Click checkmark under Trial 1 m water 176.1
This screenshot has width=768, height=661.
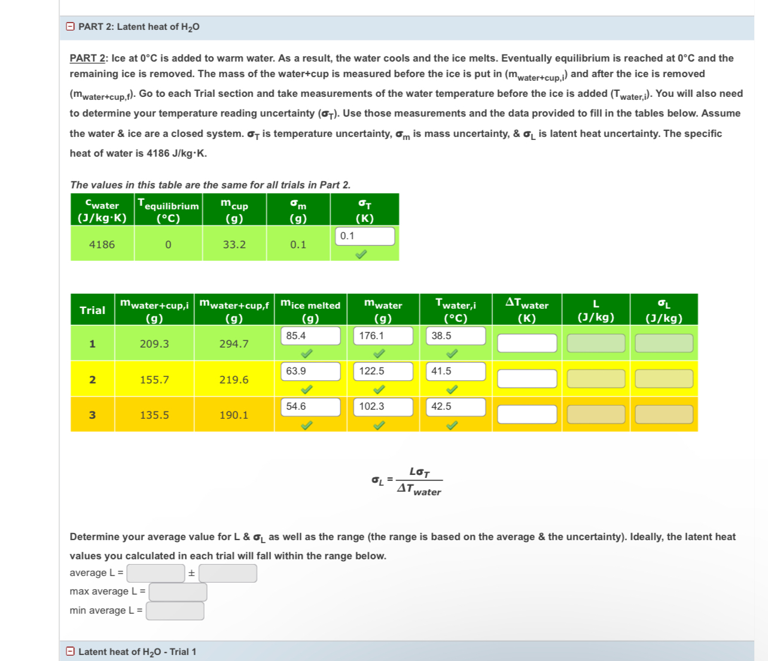click(x=379, y=354)
